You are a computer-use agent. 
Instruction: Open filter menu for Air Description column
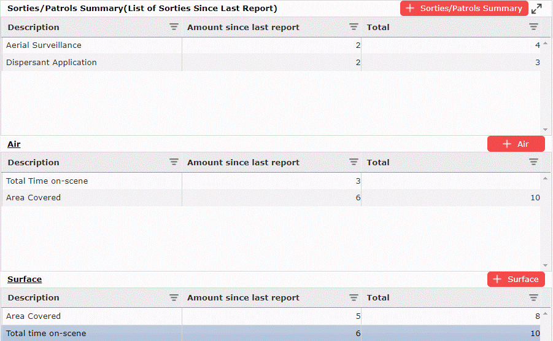pyautogui.click(x=174, y=162)
